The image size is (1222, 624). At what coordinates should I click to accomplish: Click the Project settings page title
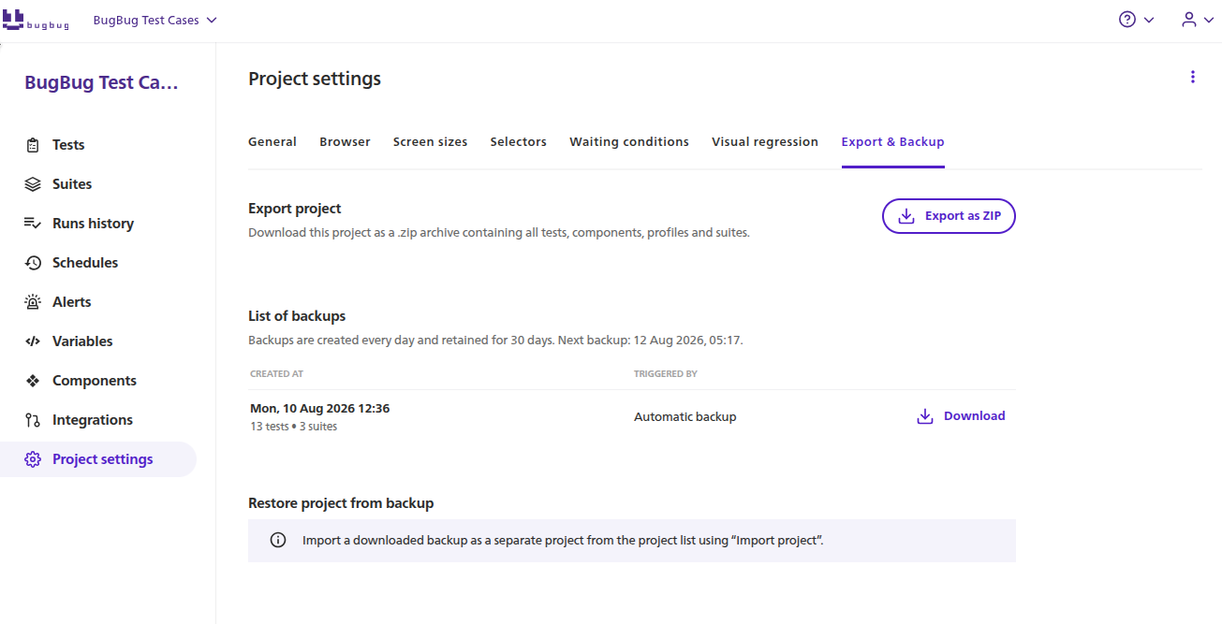click(315, 79)
